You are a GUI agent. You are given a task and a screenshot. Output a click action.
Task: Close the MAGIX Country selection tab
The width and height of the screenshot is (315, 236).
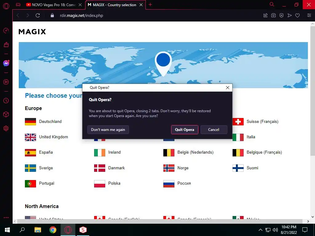point(141,5)
